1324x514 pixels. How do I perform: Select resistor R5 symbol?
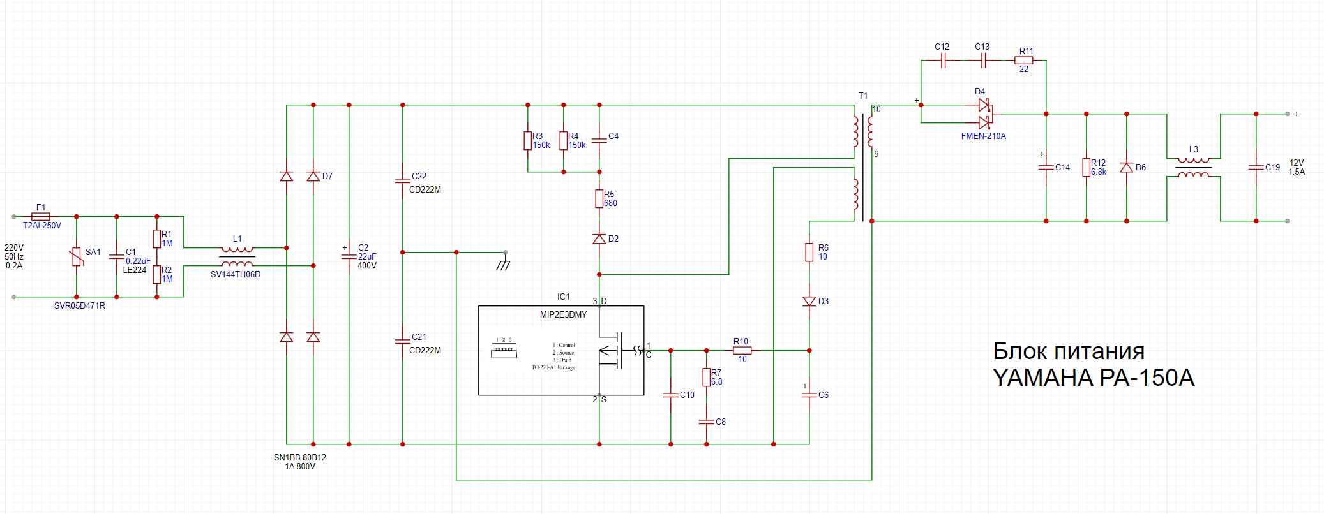tap(599, 198)
